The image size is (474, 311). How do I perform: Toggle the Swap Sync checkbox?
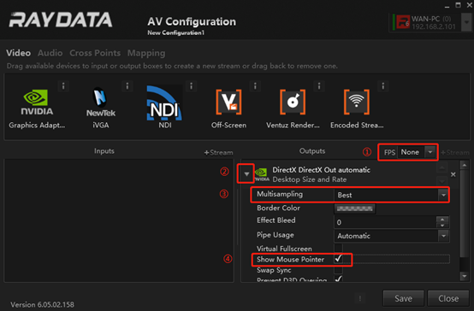point(339,269)
